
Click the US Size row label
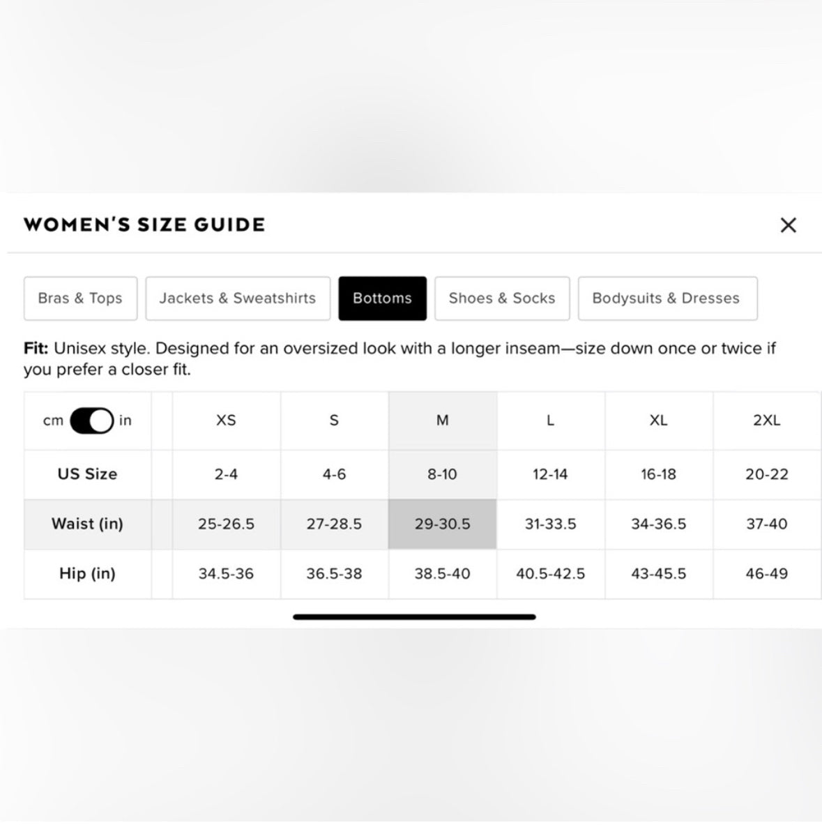point(87,474)
